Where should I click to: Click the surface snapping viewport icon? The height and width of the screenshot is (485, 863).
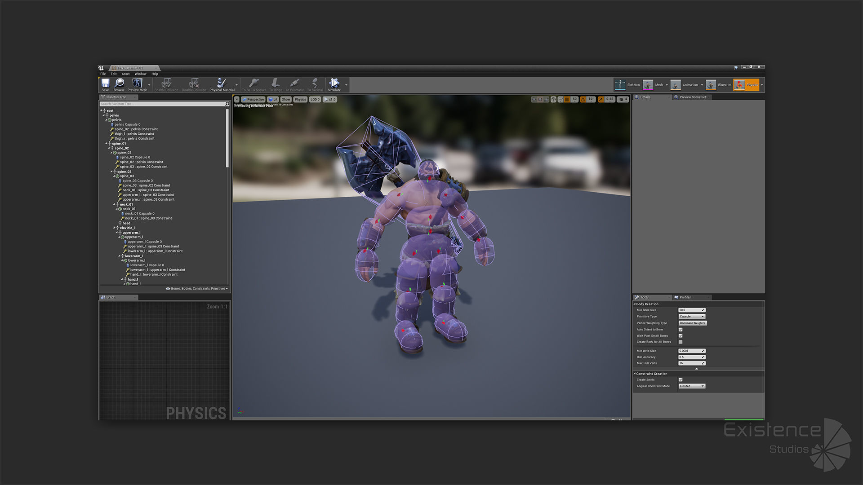pos(561,99)
